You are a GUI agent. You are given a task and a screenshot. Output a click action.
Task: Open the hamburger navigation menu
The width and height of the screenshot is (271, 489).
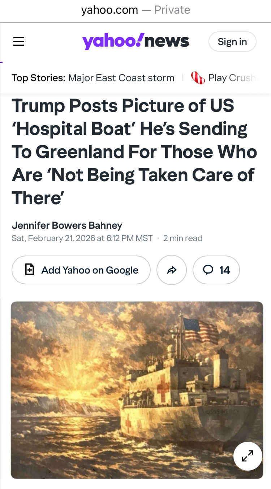(x=19, y=42)
